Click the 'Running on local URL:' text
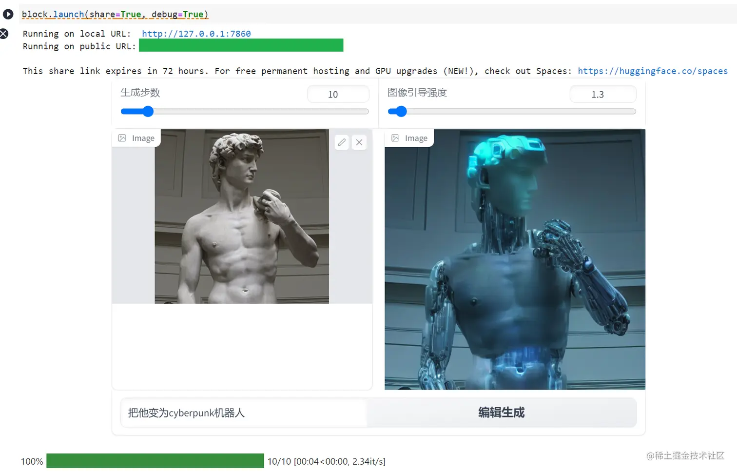 [x=77, y=34]
